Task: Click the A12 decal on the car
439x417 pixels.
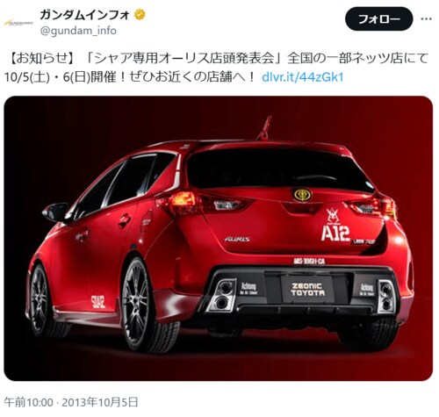Action: [x=335, y=234]
